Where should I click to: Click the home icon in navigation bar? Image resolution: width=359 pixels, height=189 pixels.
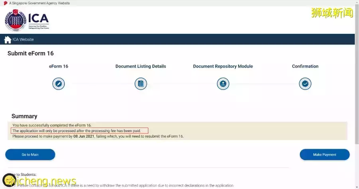[x=8, y=39]
